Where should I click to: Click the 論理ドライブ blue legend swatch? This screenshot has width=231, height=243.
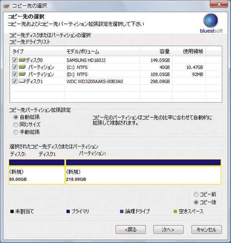pos(122,211)
